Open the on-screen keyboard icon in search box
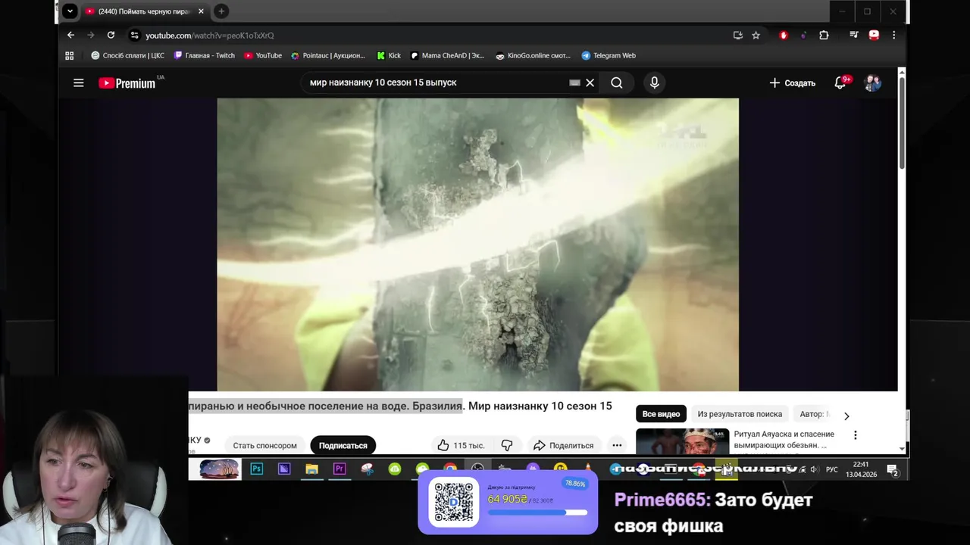The width and height of the screenshot is (970, 545). point(574,83)
